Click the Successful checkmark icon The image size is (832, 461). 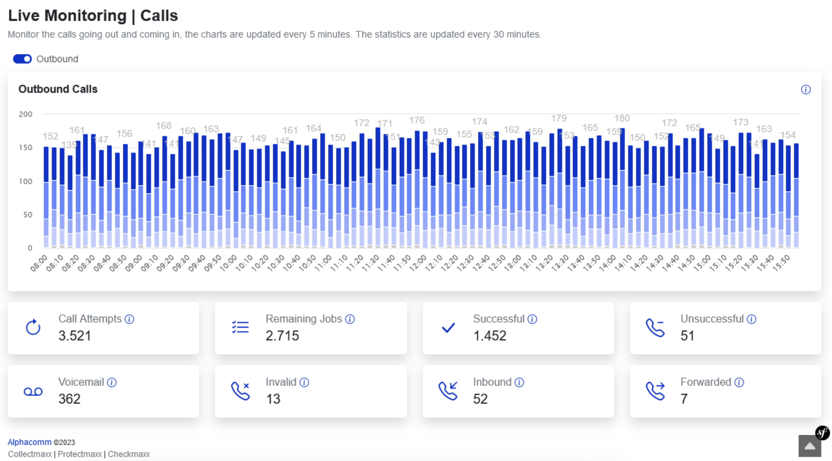448,328
